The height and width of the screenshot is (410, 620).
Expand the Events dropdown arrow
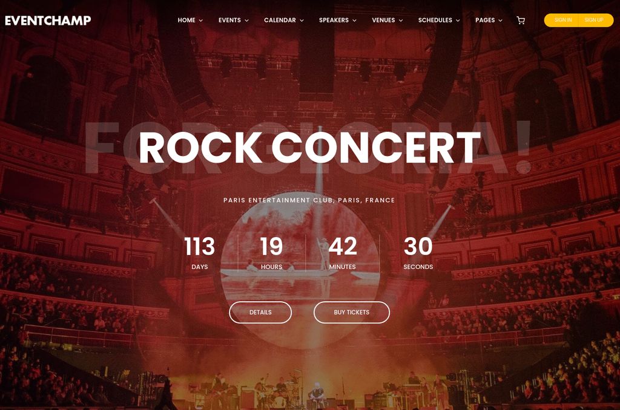[247, 21]
